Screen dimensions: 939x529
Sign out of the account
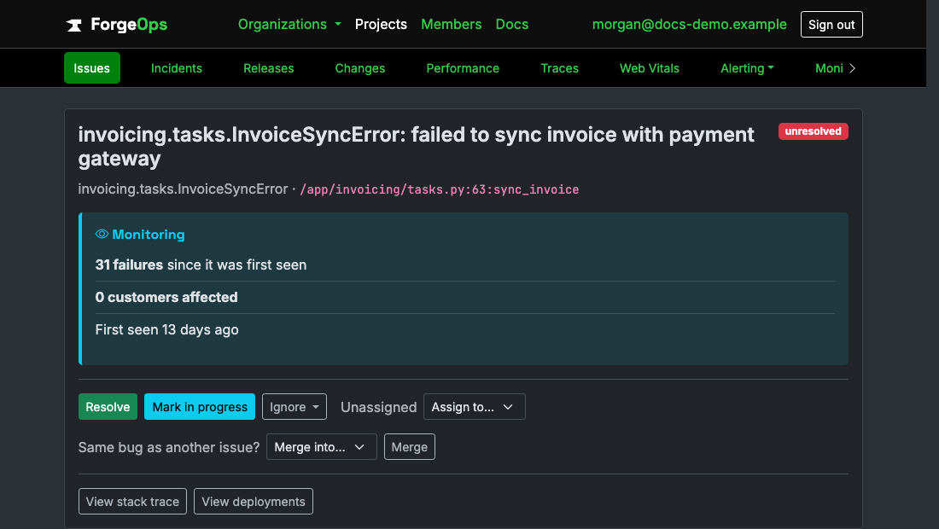831,25
